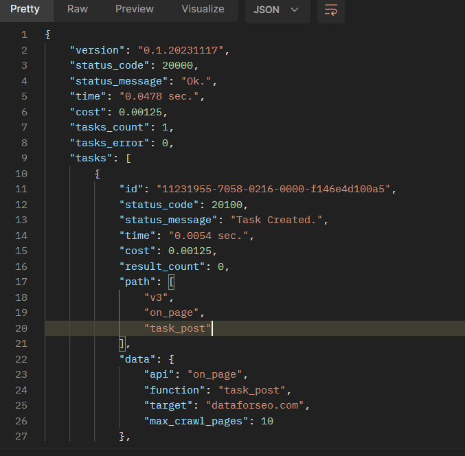Open the Preview tab

click(135, 10)
